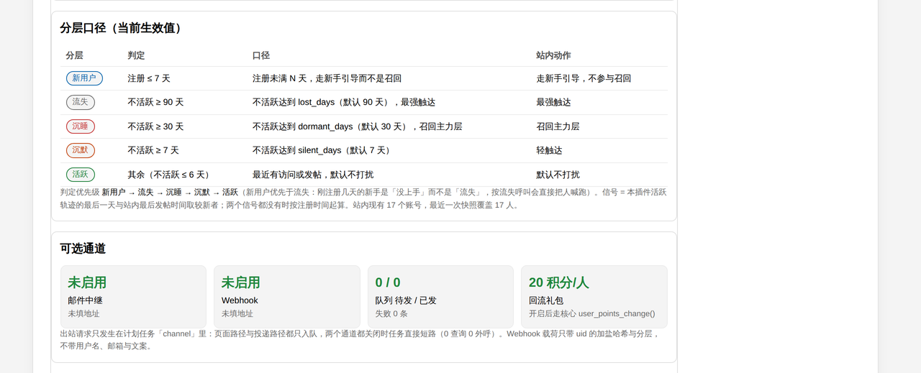Click the 注册 ≤ 7 天 cell
Screen dimensions: 921x373
(149, 78)
